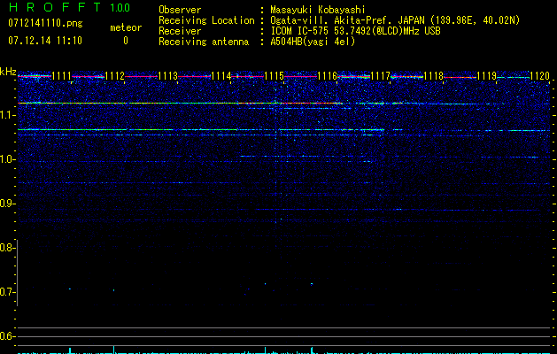Select the 07.12.14 11:10 timestamp

(x=44, y=41)
